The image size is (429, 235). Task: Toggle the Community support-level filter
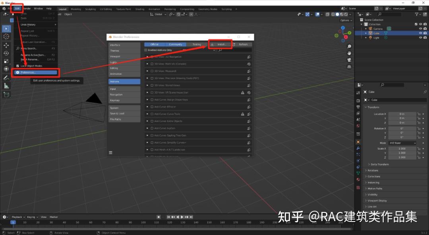tap(176, 45)
